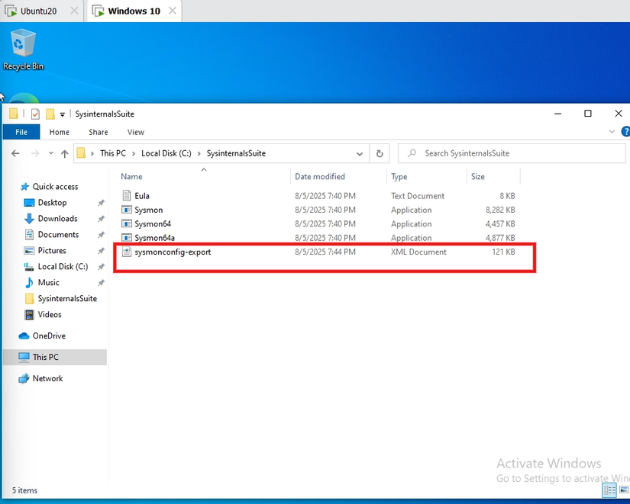Screen dimensions: 630x504
Task: Go up one folder level
Action: click(64, 153)
